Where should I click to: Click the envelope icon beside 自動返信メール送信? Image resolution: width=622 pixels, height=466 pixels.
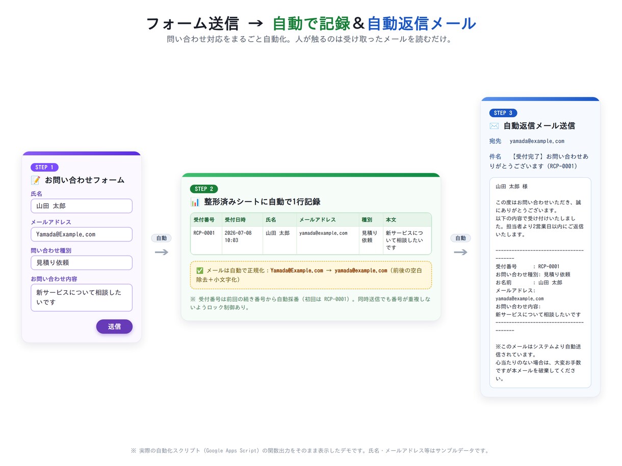494,126
